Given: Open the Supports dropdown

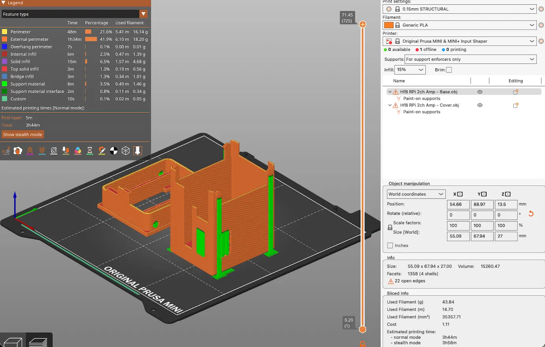Looking at the screenshot, I should click(470, 59).
